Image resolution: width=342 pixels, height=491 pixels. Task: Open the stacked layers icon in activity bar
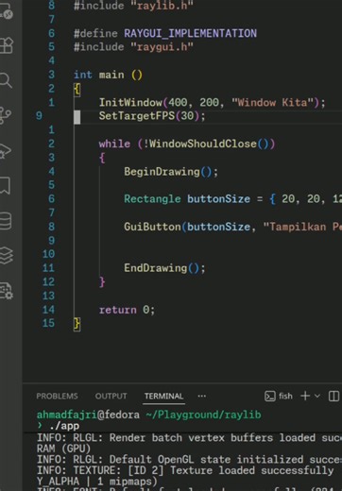[x=7, y=255]
